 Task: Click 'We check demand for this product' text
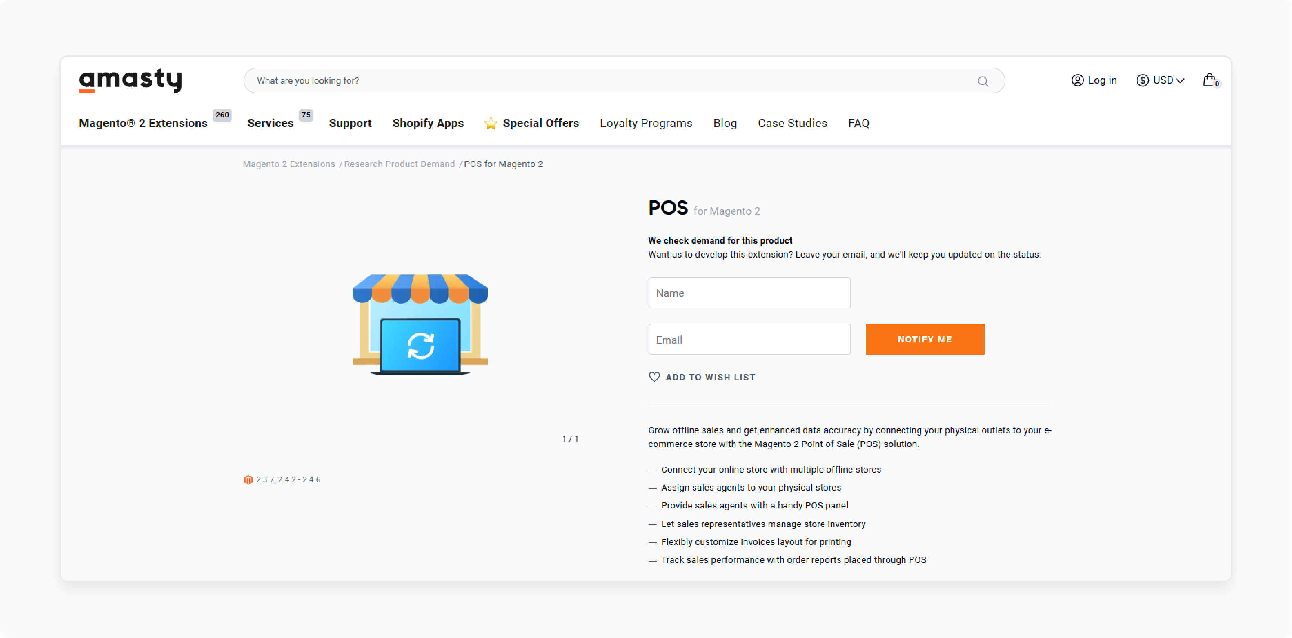720,241
